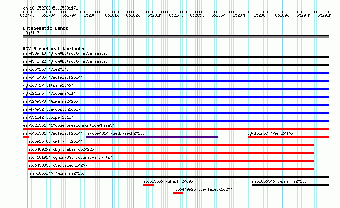
Task: Open the nsv4343722 gnomADStructuralVariants label
Action: coord(65,61)
